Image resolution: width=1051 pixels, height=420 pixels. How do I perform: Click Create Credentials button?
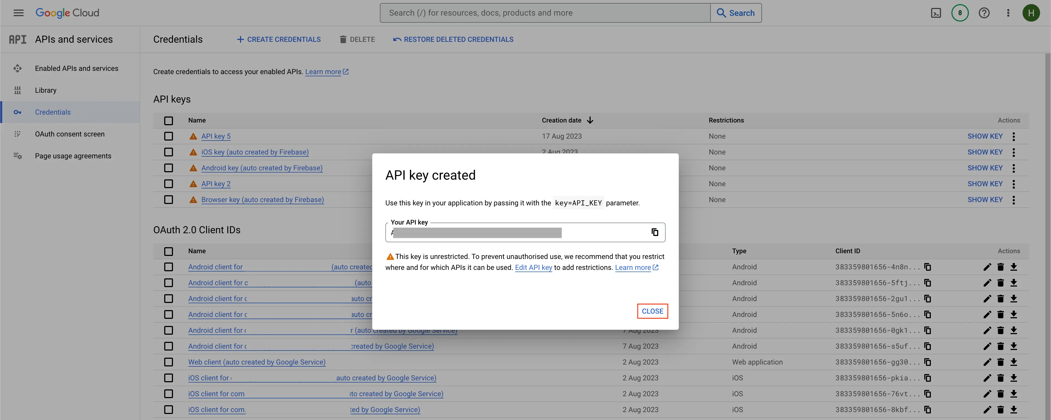[x=279, y=40]
